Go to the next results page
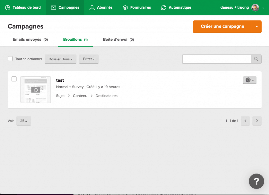 (x=257, y=121)
